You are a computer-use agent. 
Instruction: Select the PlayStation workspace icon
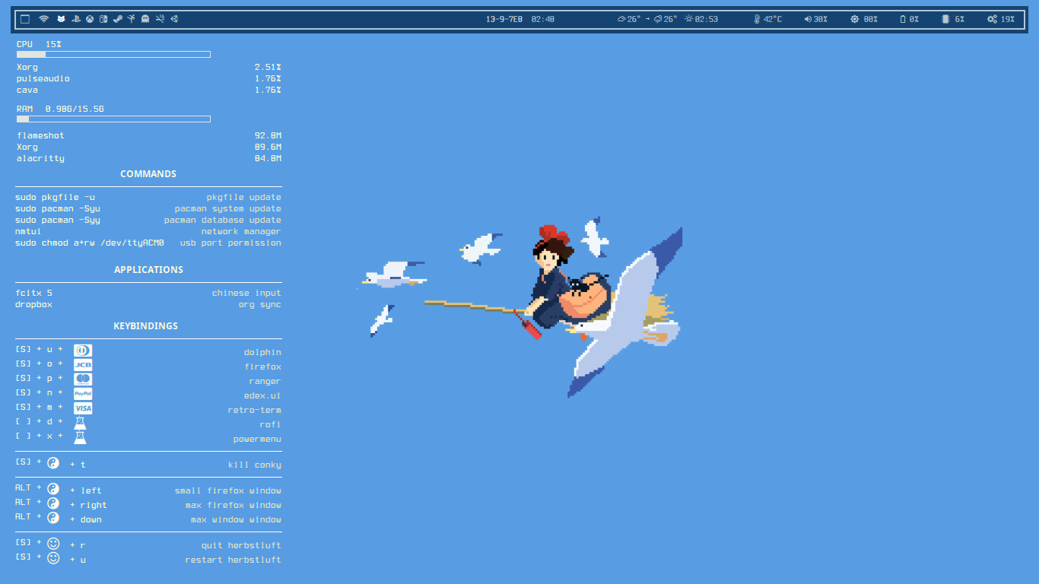click(76, 19)
